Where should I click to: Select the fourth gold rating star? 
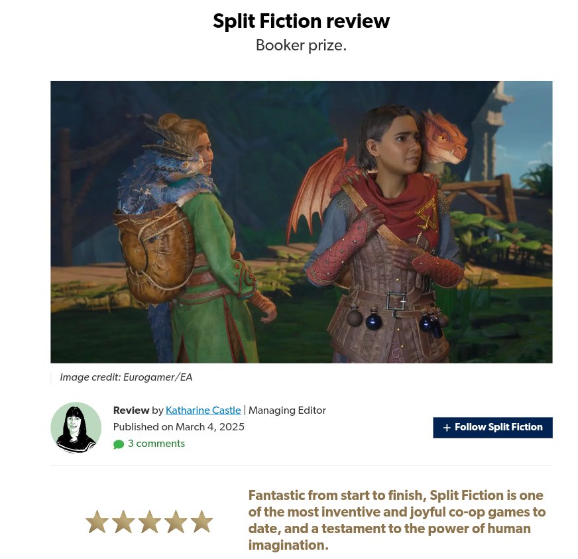point(176,522)
